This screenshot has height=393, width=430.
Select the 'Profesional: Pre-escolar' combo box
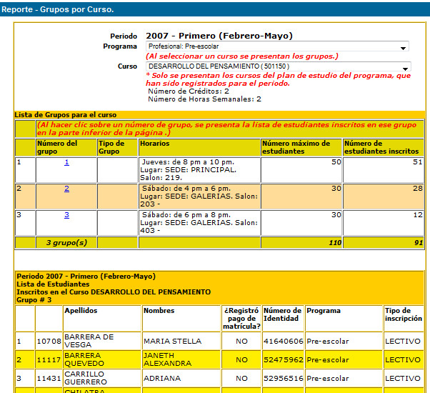(277, 46)
